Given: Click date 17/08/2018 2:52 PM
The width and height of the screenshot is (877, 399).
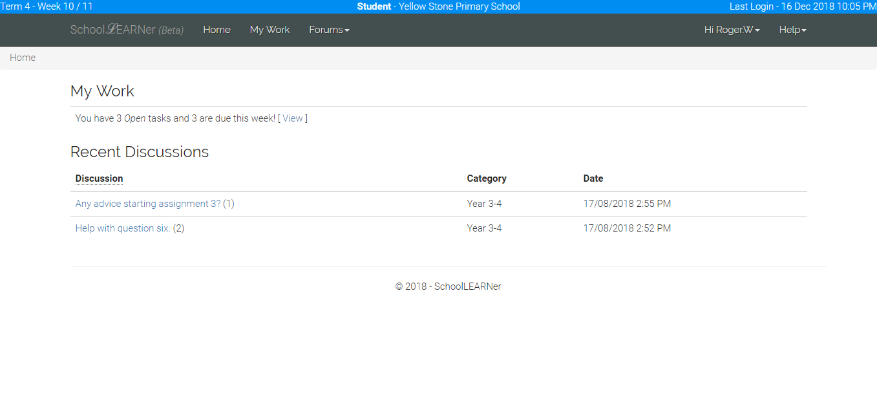Looking at the screenshot, I should point(627,228).
